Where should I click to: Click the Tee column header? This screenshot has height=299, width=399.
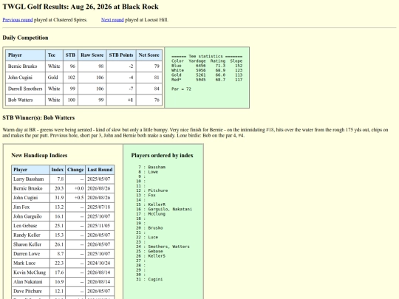point(54,55)
